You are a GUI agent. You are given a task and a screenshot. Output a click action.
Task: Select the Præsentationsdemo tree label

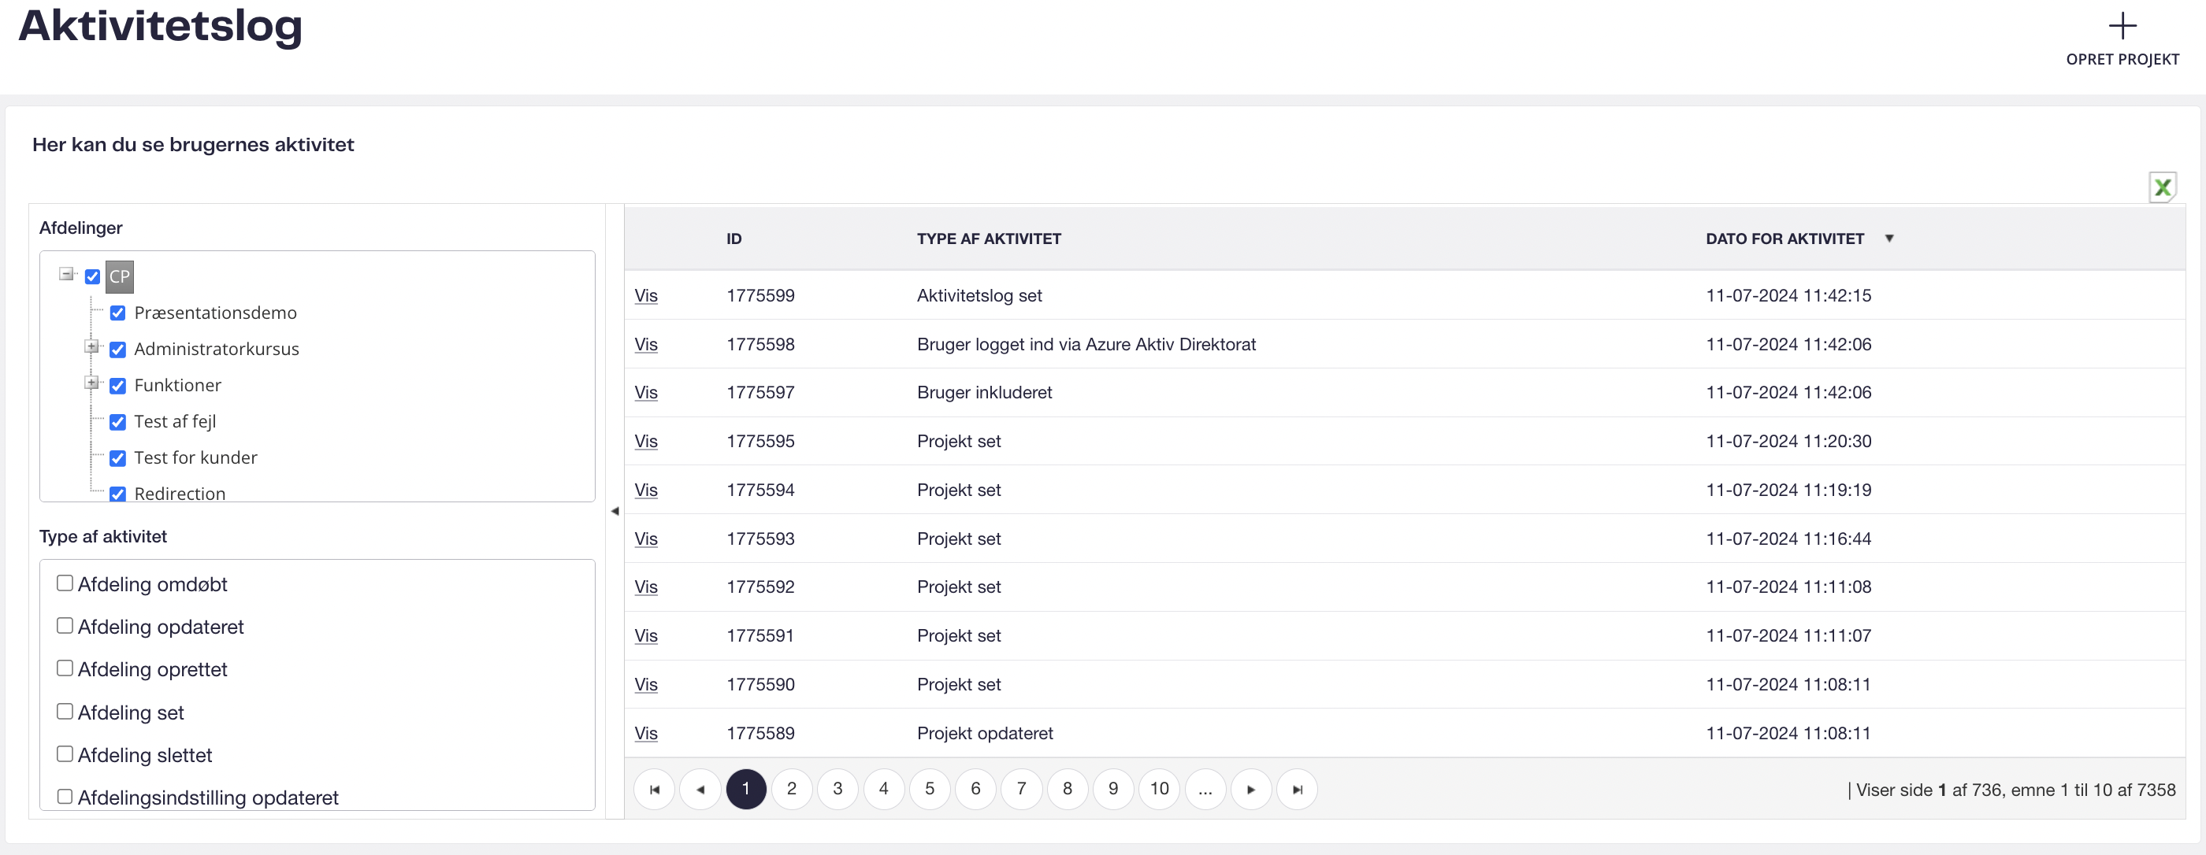click(x=215, y=313)
